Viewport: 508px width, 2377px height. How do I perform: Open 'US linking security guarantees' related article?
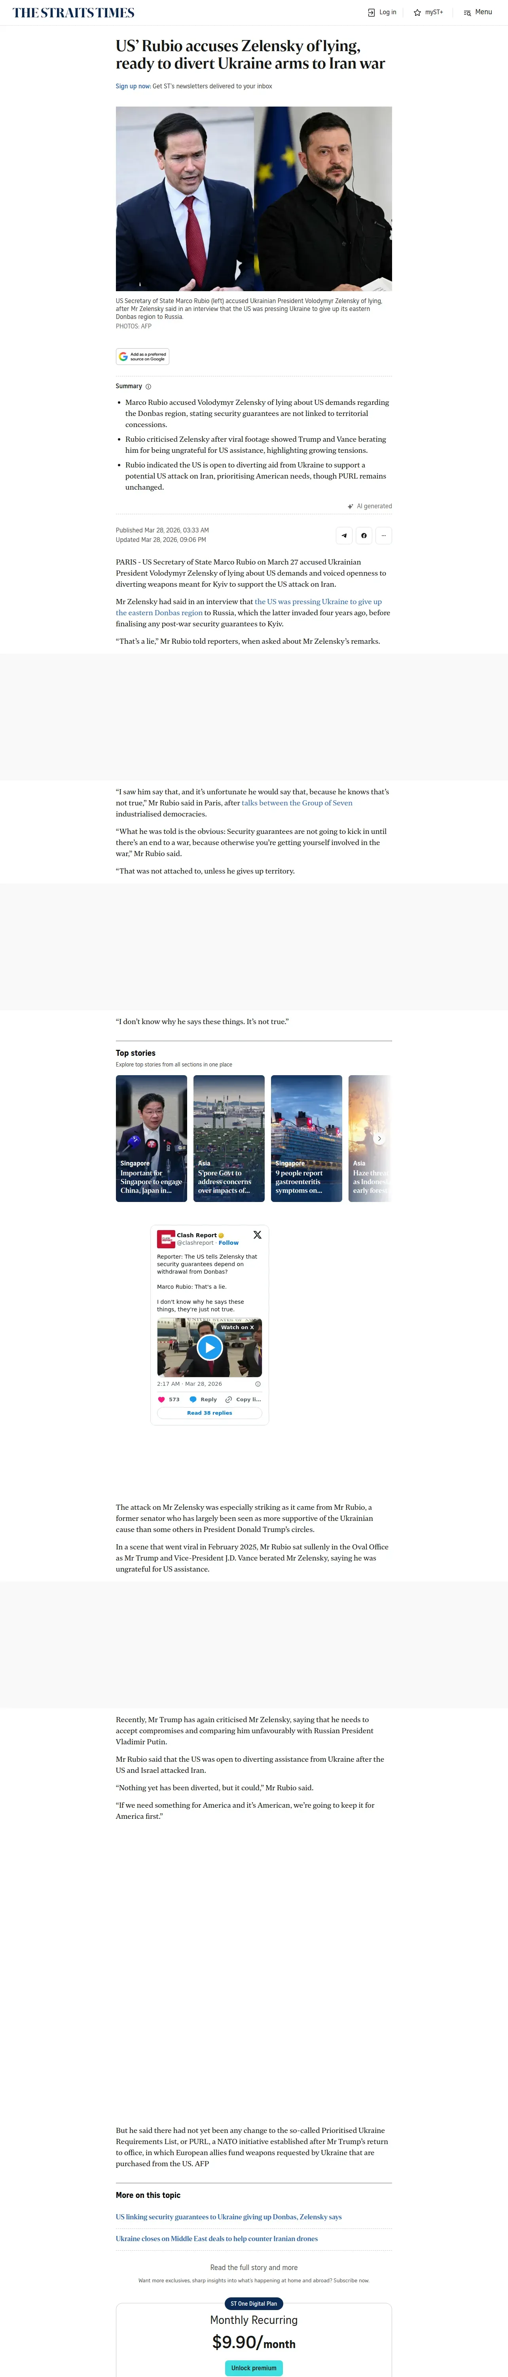(229, 2217)
